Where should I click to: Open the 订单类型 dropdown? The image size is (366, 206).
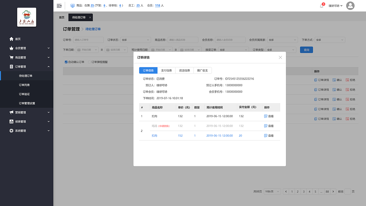(x=281, y=50)
